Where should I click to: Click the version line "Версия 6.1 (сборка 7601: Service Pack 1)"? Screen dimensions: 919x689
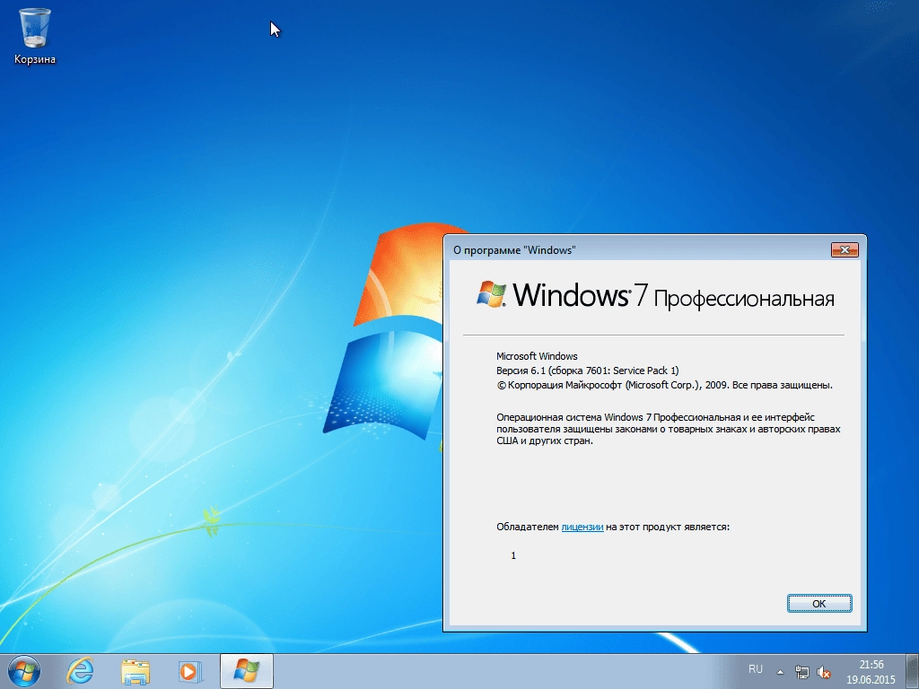[587, 371]
